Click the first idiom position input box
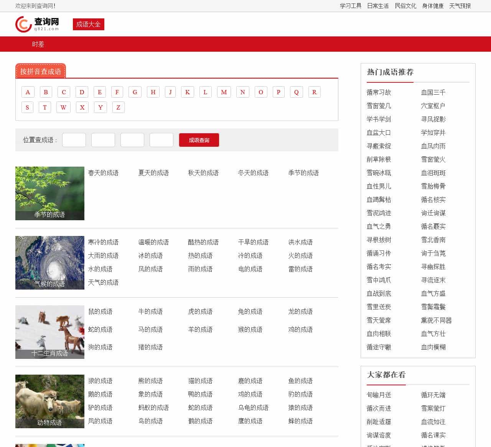The height and width of the screenshot is (447, 491). tap(74, 140)
